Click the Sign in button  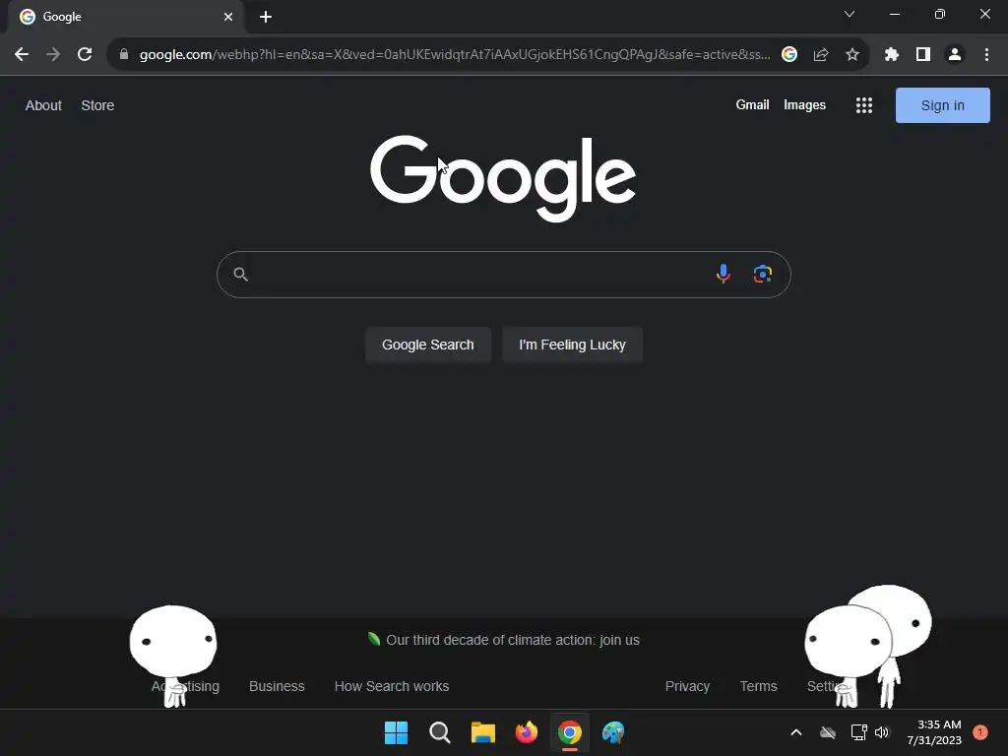(942, 105)
